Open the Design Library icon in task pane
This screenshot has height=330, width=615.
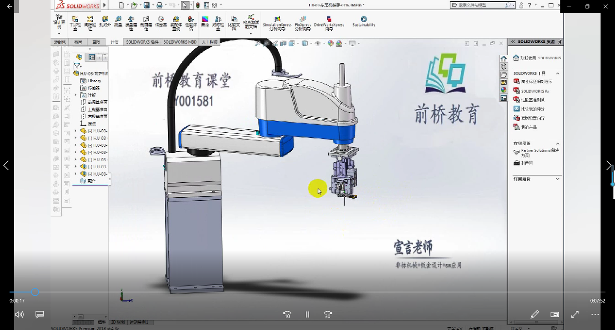point(504,67)
